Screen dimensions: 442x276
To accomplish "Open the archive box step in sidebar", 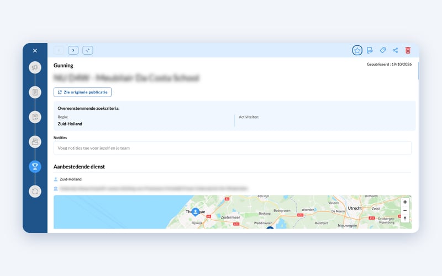I will tap(35, 142).
